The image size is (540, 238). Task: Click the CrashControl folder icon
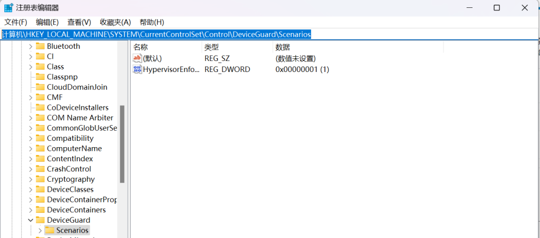coord(40,169)
